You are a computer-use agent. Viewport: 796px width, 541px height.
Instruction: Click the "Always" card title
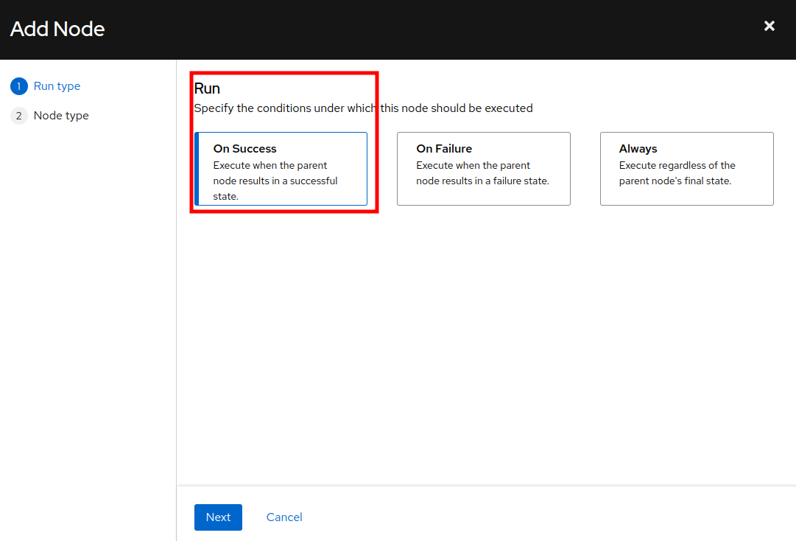638,149
